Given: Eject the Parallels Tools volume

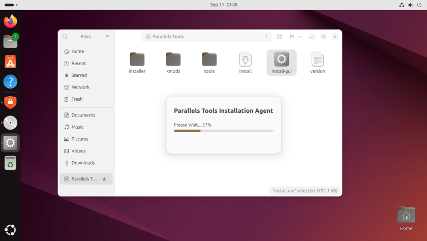Looking at the screenshot, I should [x=104, y=179].
